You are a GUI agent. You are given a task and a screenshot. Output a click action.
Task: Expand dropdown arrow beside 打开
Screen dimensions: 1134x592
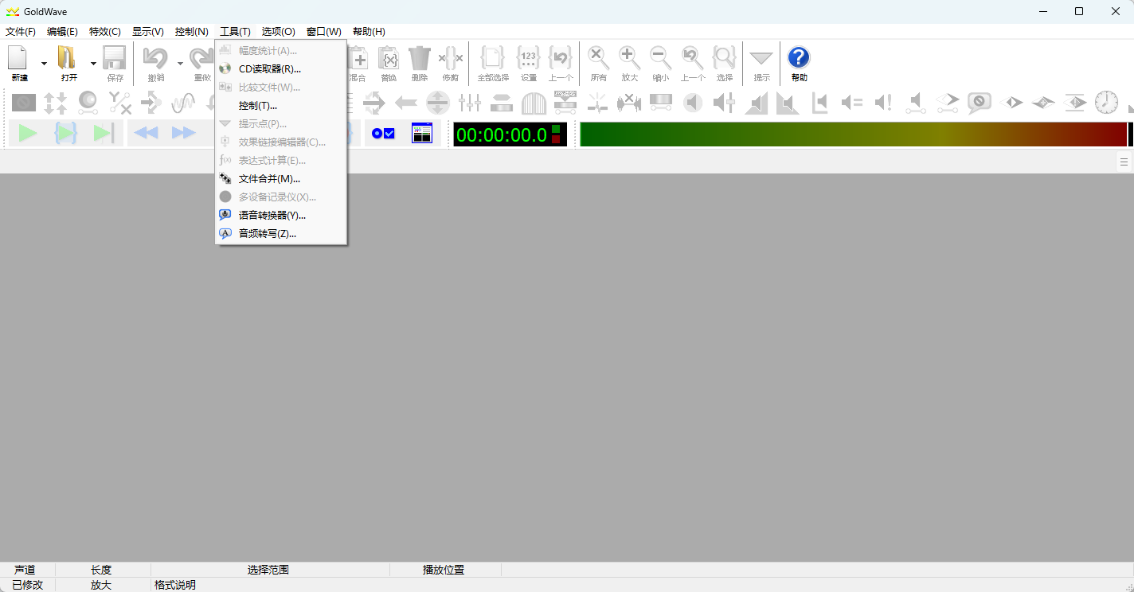tap(93, 63)
